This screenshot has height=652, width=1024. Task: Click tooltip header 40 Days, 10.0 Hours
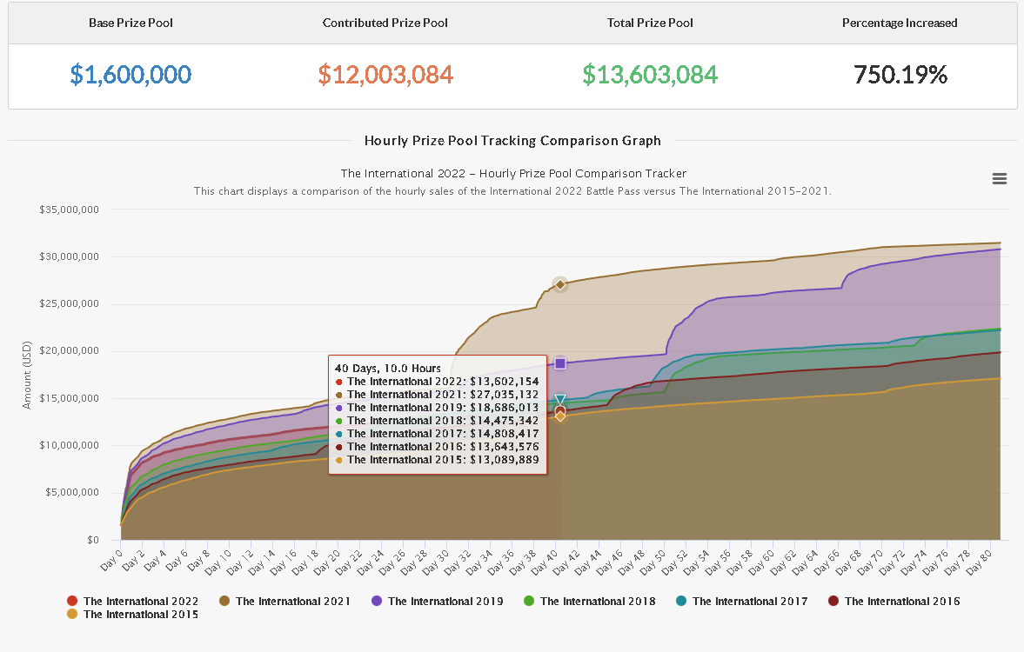pos(387,368)
